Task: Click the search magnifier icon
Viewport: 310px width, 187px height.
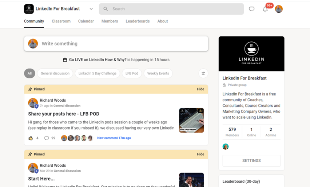Action: click(x=106, y=9)
